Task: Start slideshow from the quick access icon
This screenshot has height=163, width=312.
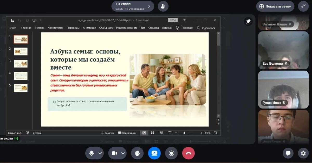Action: [x=34, y=20]
